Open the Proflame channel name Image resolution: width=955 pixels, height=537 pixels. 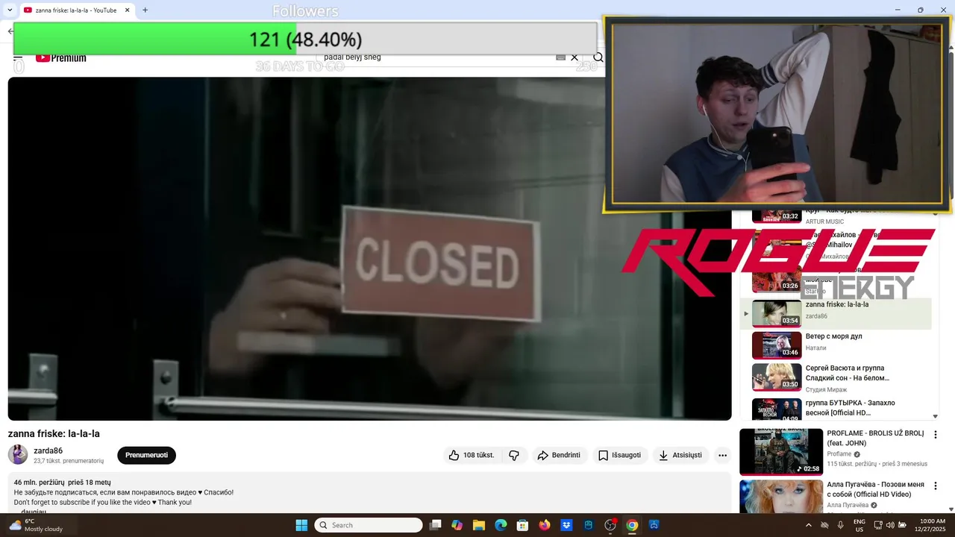tap(839, 454)
